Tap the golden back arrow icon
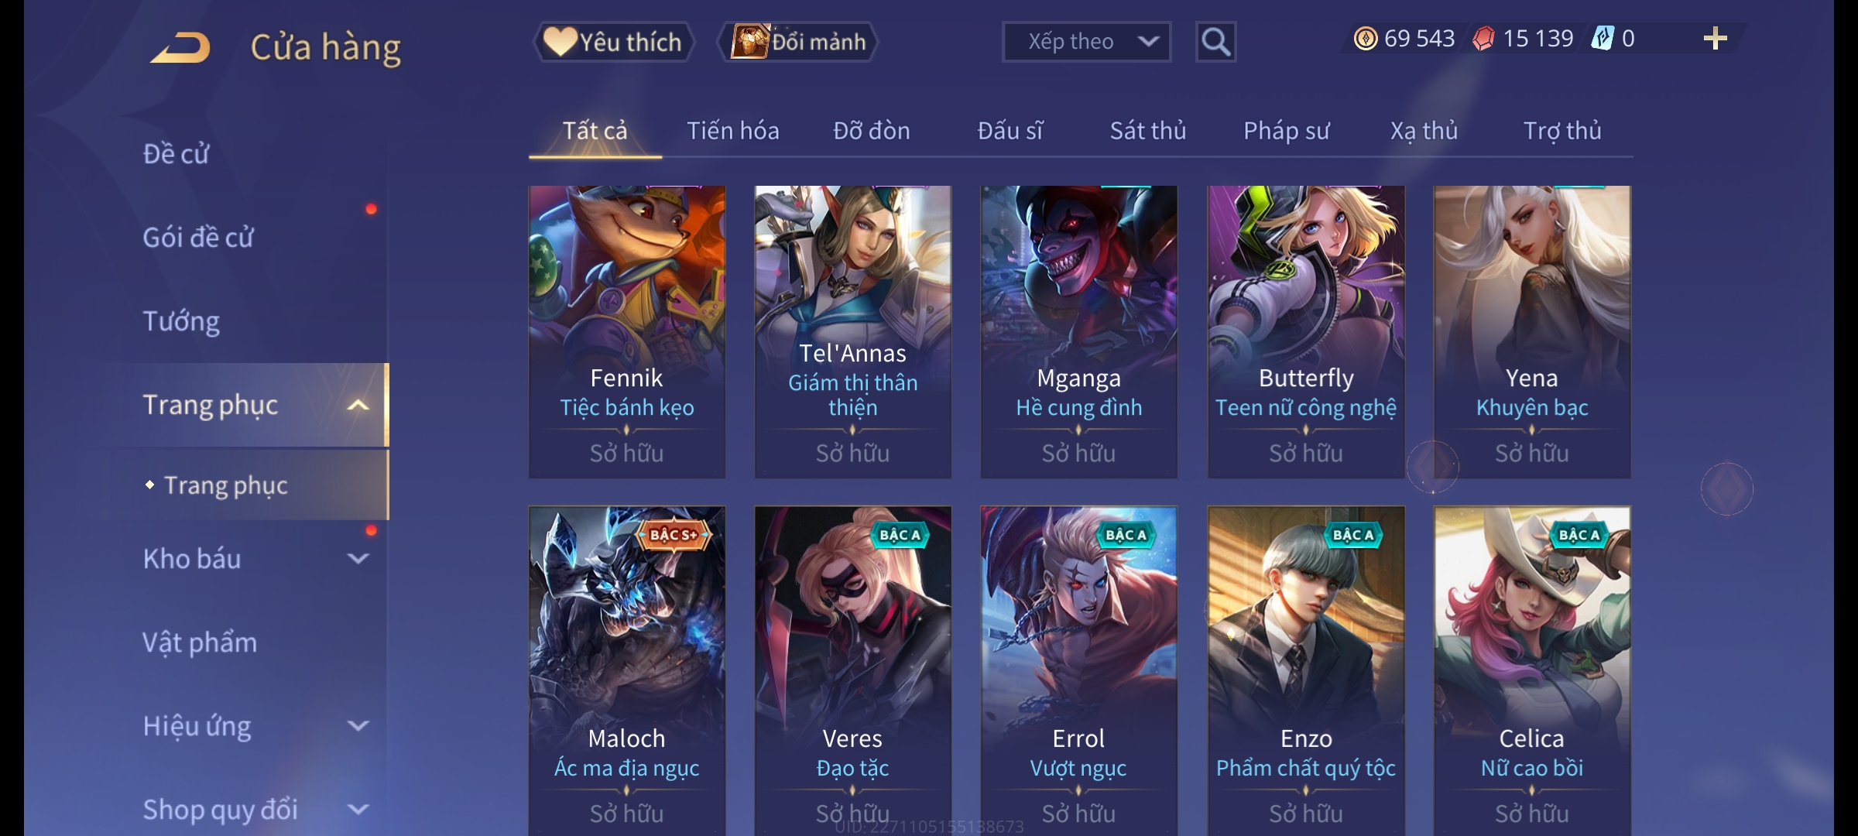The height and width of the screenshot is (836, 1858). click(x=181, y=47)
